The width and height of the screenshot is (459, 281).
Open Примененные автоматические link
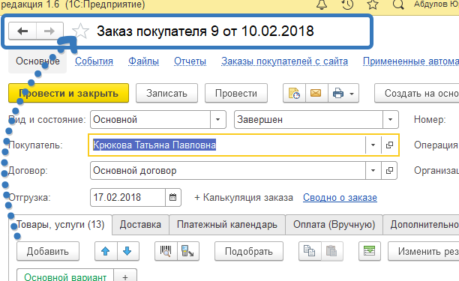coord(411,61)
